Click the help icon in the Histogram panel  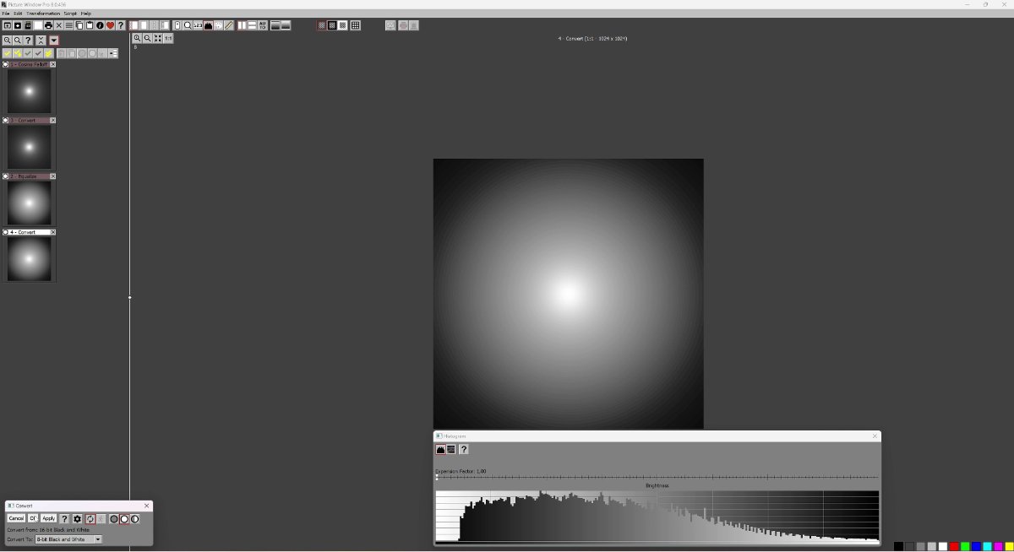[x=463, y=450]
